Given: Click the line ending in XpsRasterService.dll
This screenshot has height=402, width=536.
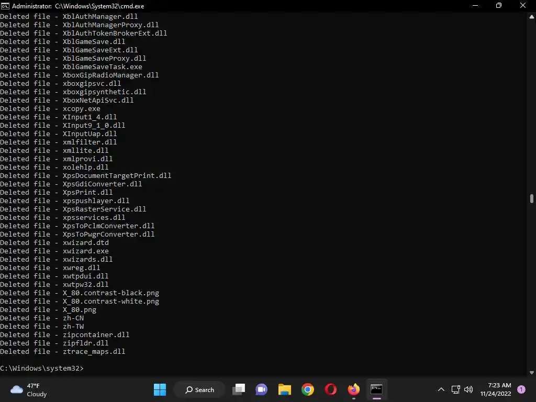Looking at the screenshot, I should tap(73, 209).
